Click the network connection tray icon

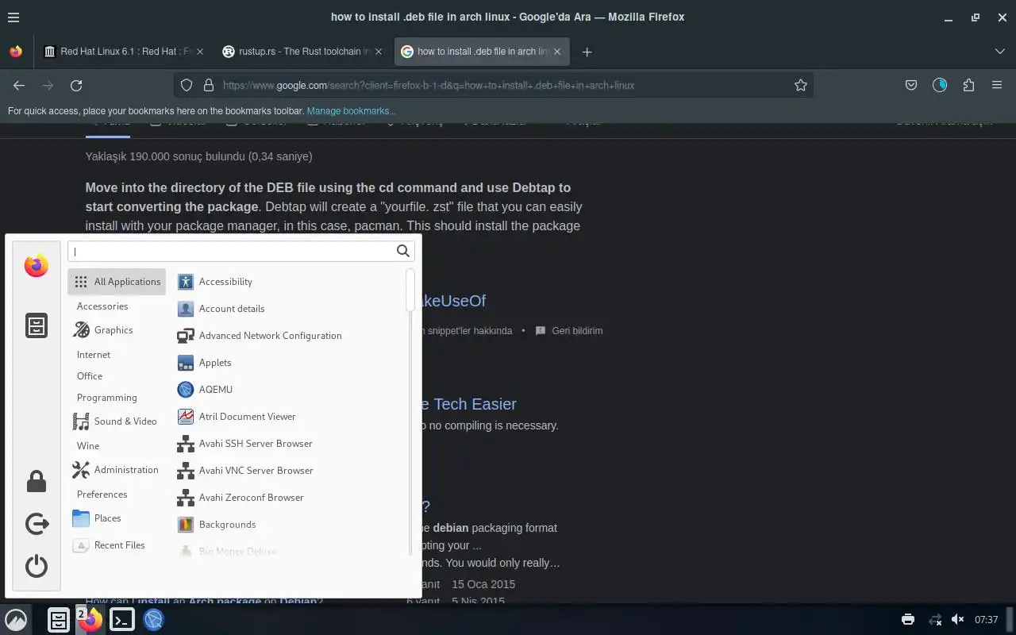point(935,620)
